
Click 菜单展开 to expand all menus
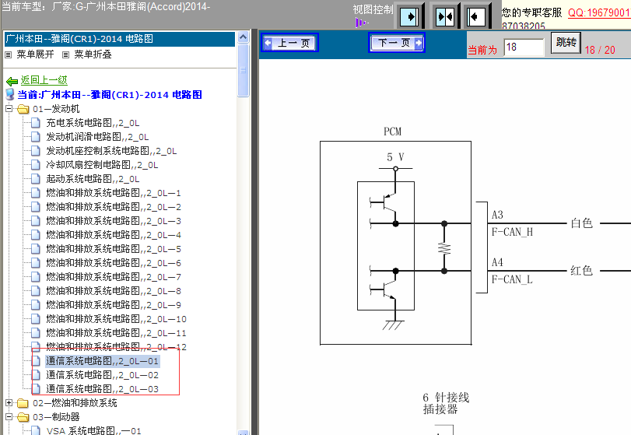[x=36, y=54]
